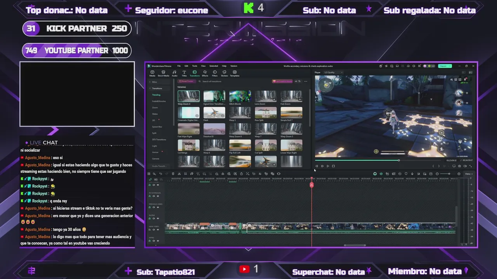Mute the MAIN VIDEO track speaker
The height and width of the screenshot is (279, 497).
[x=154, y=230]
